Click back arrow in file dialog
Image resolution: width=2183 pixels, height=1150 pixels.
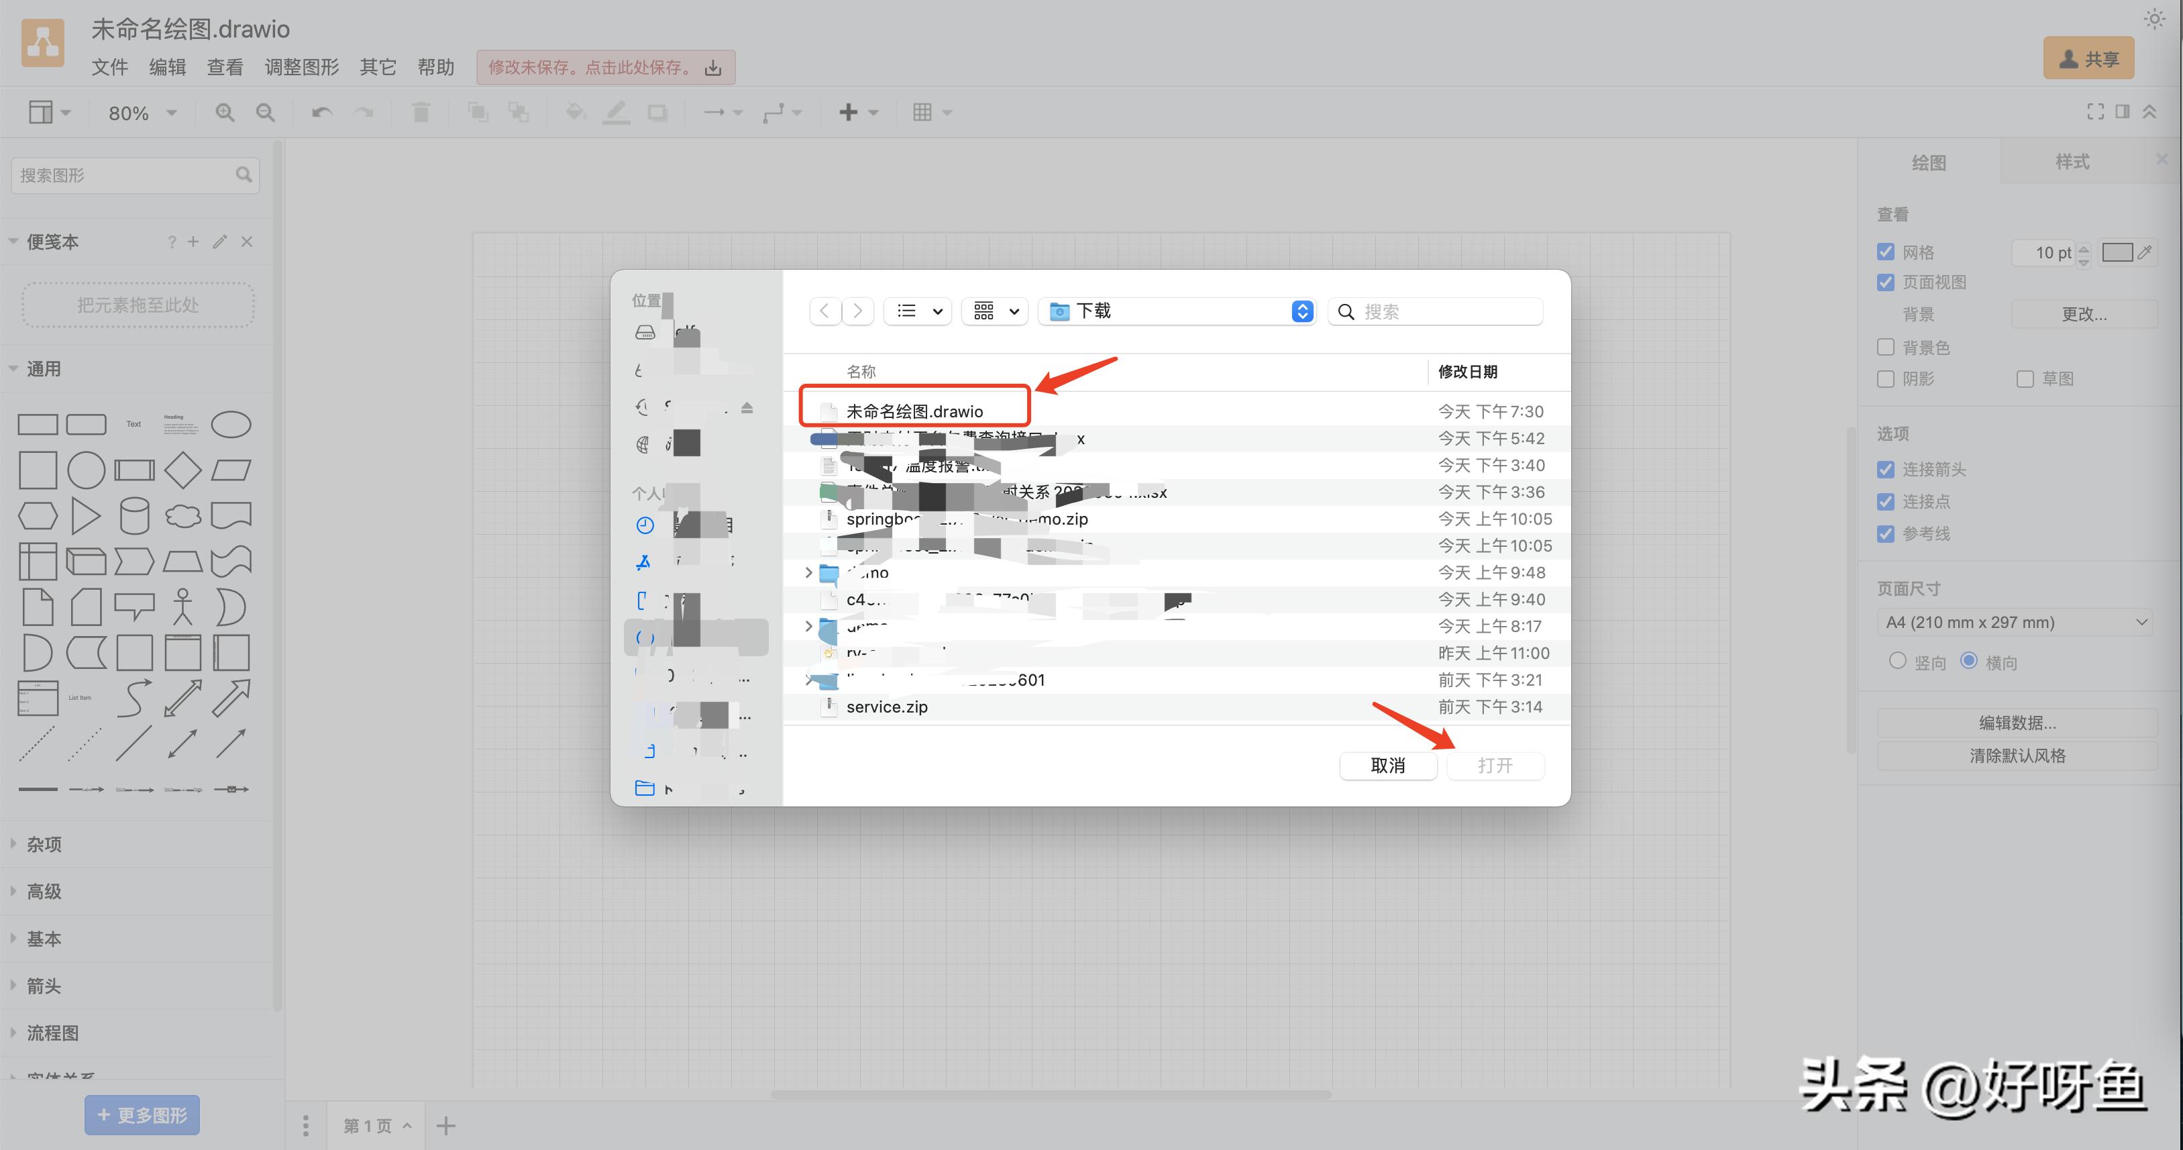click(824, 311)
